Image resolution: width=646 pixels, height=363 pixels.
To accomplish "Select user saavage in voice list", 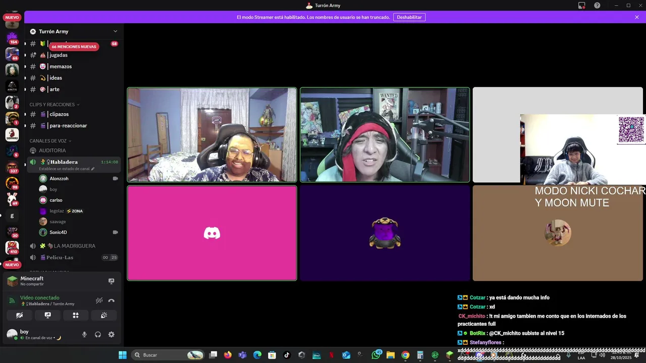I will (x=79, y=221).
